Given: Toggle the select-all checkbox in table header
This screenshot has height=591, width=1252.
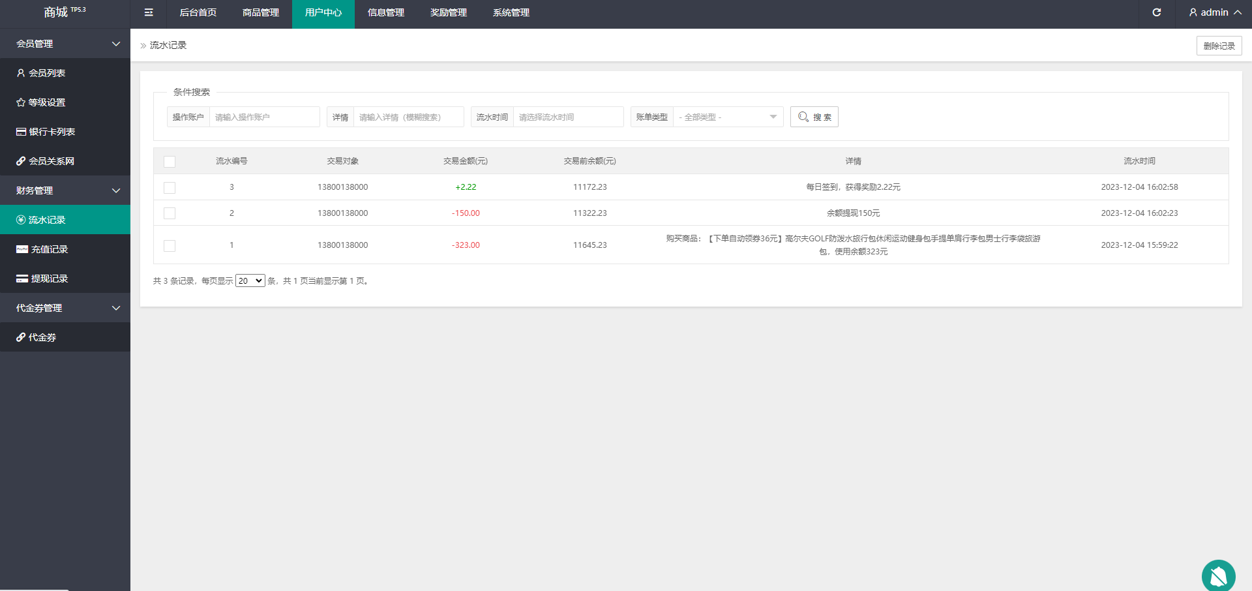Looking at the screenshot, I should coord(170,162).
